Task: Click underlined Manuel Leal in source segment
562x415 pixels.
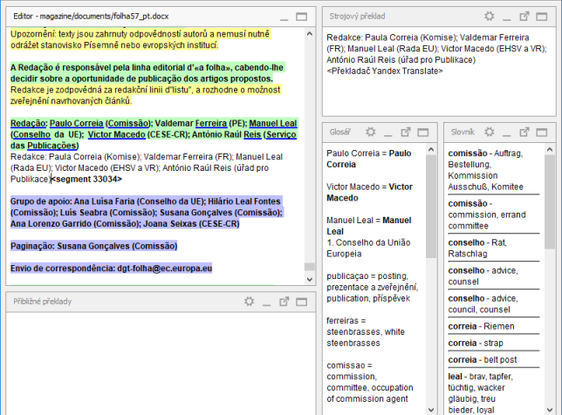Action: pyautogui.click(x=273, y=124)
